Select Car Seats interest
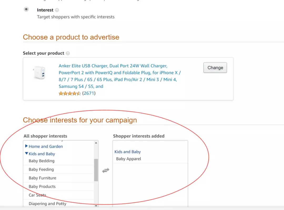Viewport: 284px width, 210px height. coord(37,195)
